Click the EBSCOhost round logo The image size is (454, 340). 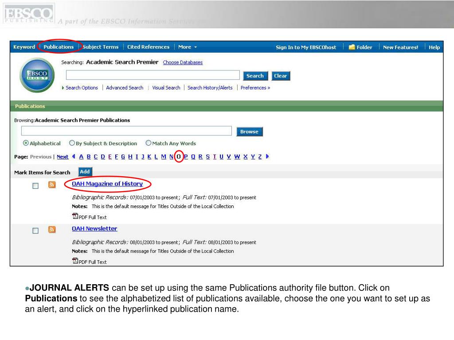point(37,75)
